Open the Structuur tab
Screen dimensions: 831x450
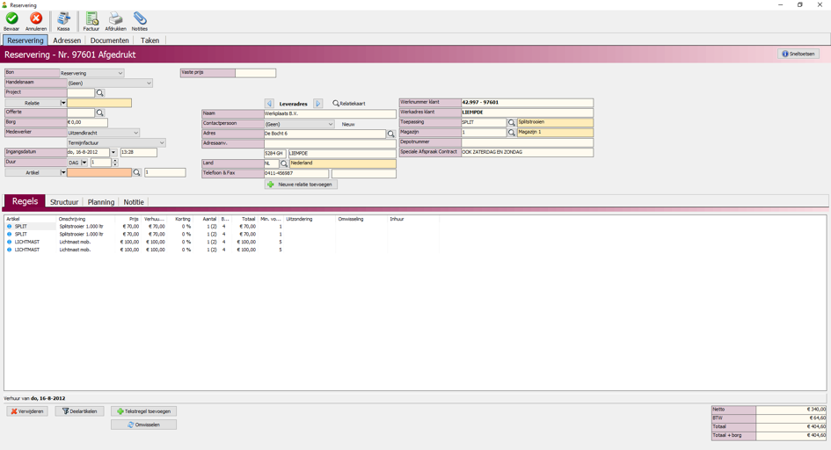coord(64,202)
